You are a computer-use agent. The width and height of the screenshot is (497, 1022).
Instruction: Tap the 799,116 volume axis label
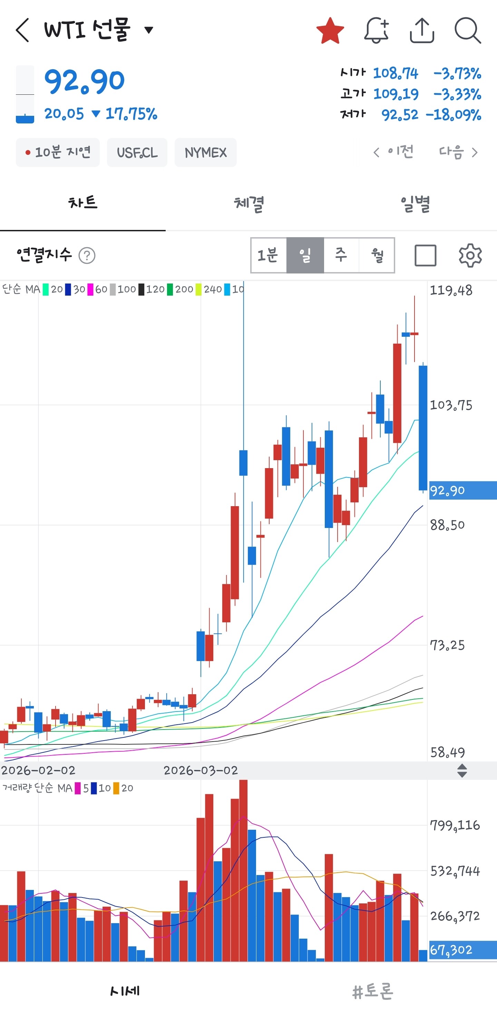coord(455,826)
